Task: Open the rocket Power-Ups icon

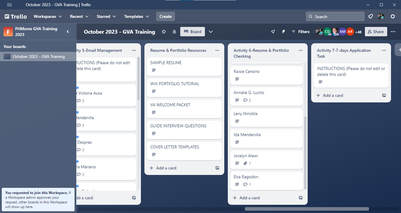Action: (273, 32)
